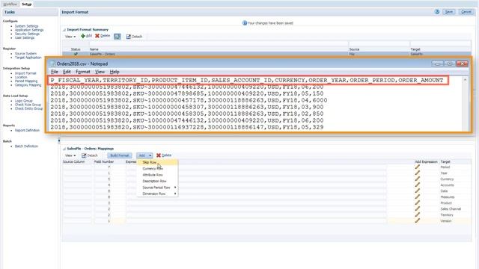Click the Cancel button

[466, 12]
